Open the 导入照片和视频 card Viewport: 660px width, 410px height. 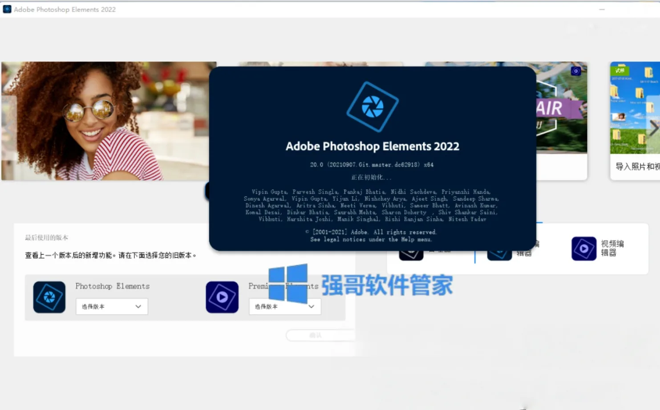coord(635,121)
